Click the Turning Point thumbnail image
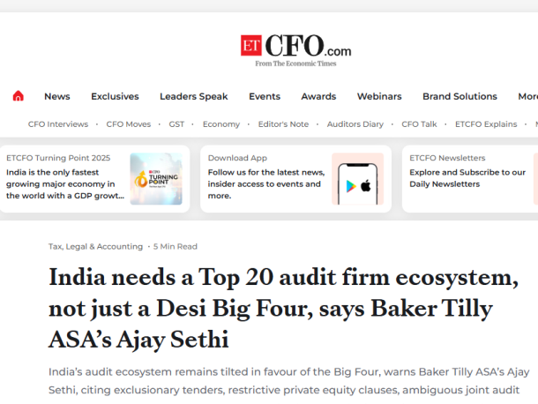Image resolution: width=538 pixels, height=404 pixels. point(156,179)
